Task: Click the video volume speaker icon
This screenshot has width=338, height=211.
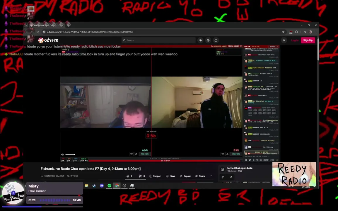Action: [x=62, y=154]
